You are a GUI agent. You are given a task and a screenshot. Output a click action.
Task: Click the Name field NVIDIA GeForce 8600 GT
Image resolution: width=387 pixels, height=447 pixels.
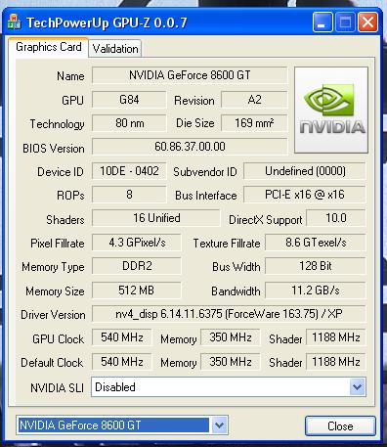190,75
